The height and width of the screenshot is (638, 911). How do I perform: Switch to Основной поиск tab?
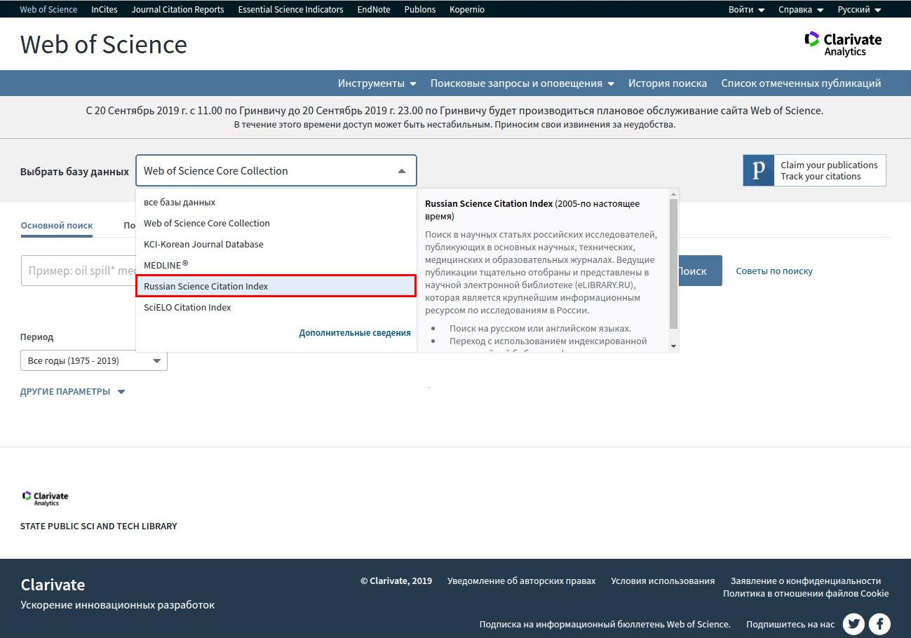point(57,226)
